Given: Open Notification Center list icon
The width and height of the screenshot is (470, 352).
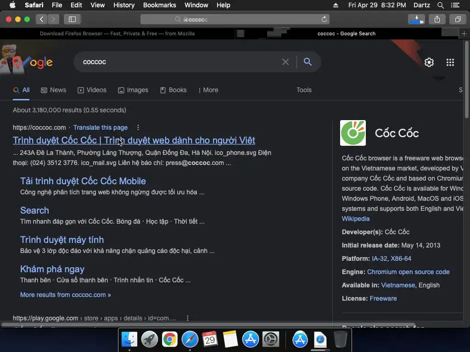Looking at the screenshot, I should 455,5.
